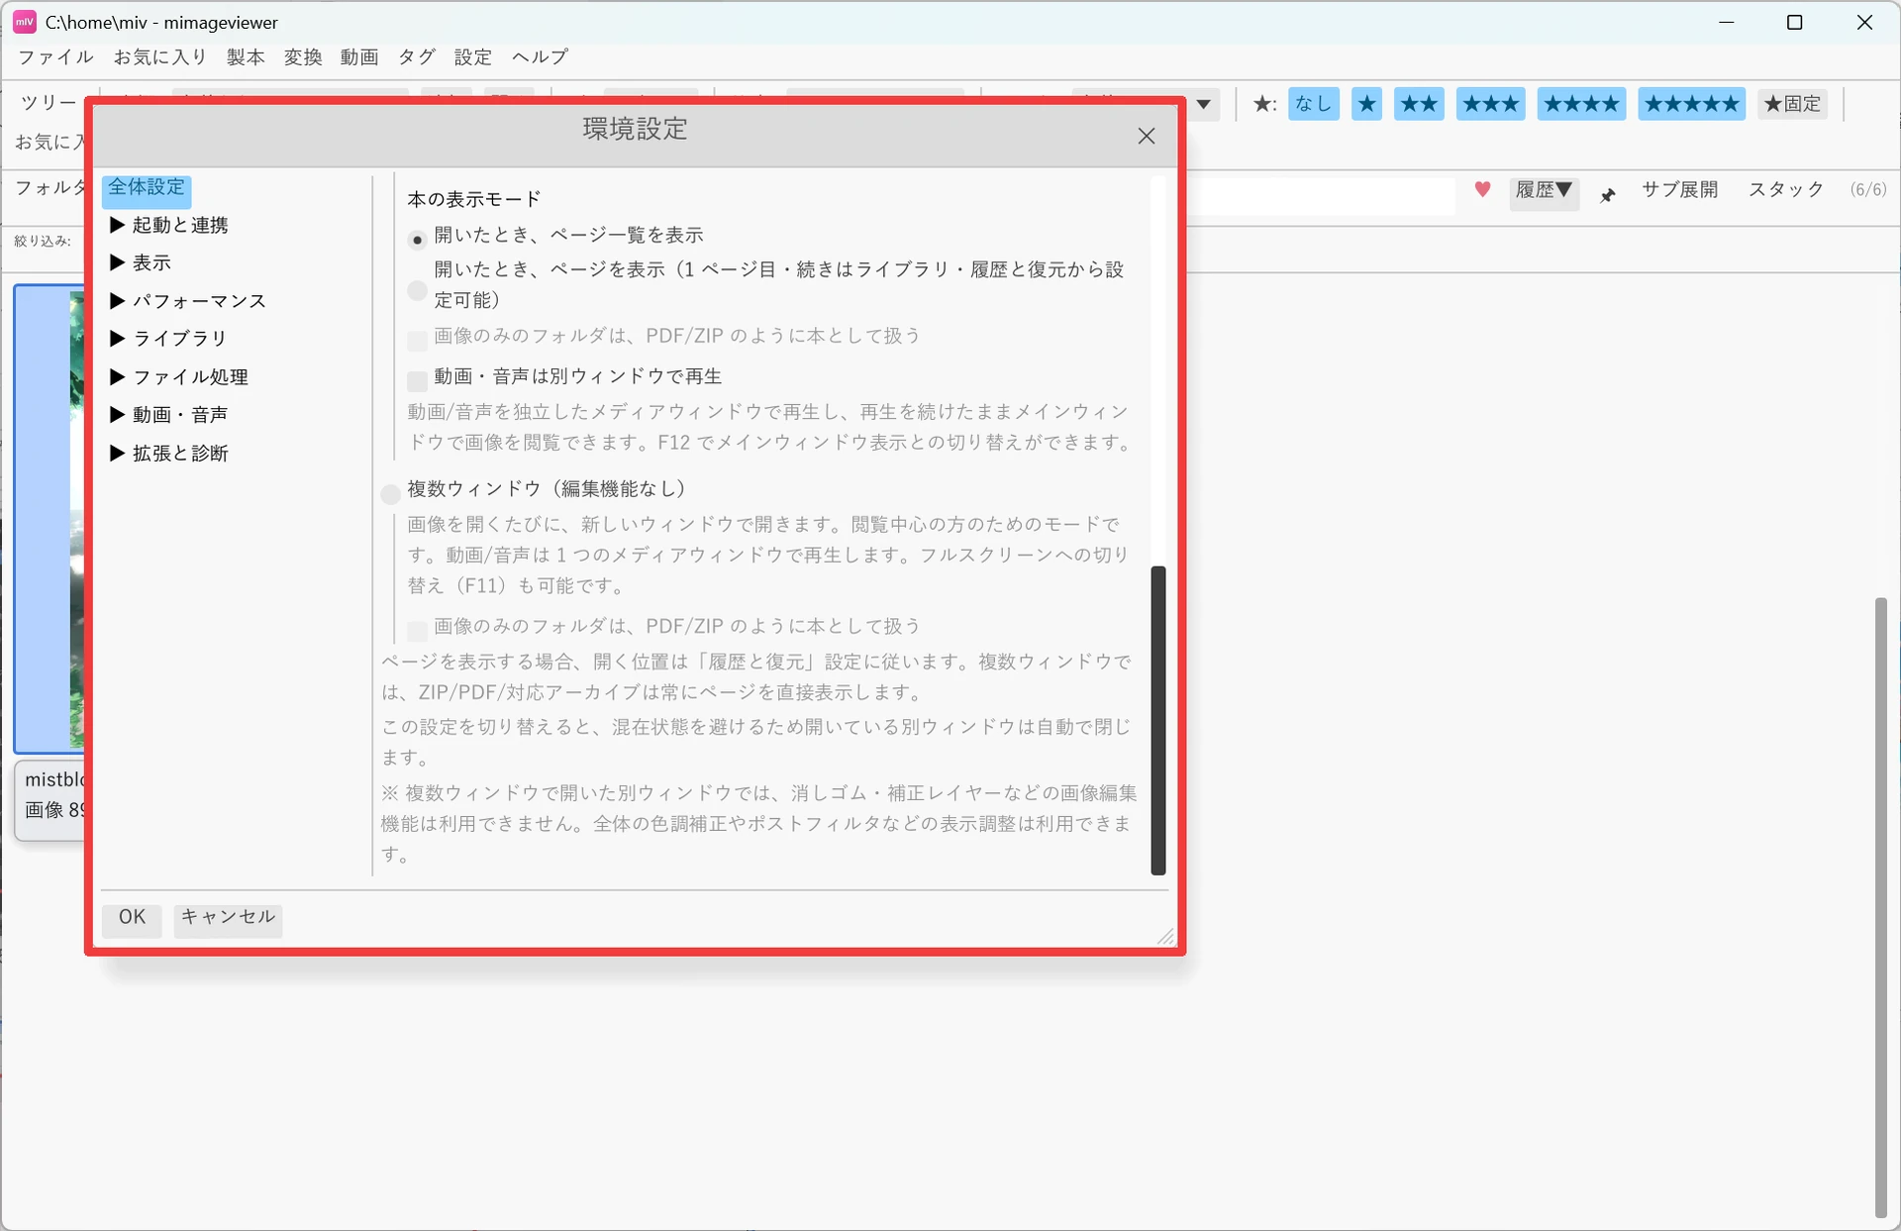Set rating filter to four stars
This screenshot has height=1231, width=1901.
(1581, 104)
